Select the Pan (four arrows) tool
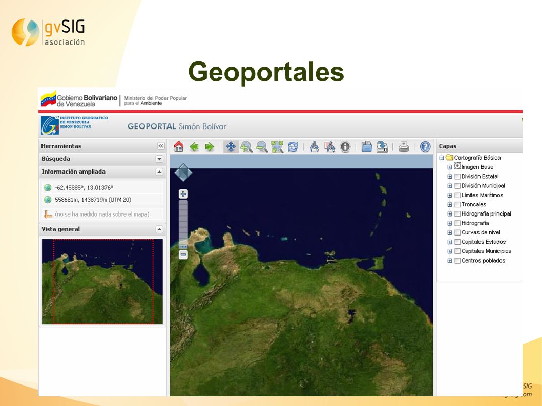Viewport: 542px width, 406px height. [231, 146]
